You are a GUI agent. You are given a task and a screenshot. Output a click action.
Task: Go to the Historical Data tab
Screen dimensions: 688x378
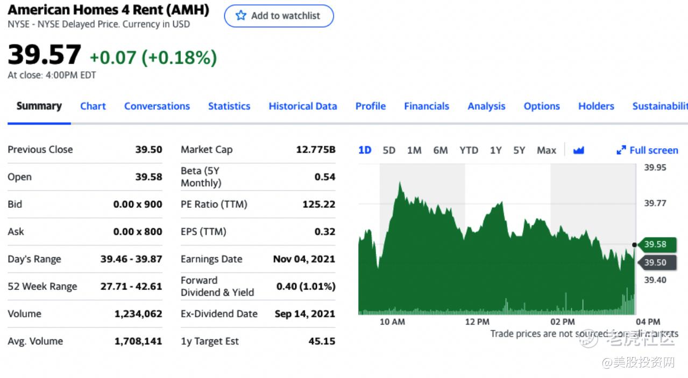(x=303, y=106)
